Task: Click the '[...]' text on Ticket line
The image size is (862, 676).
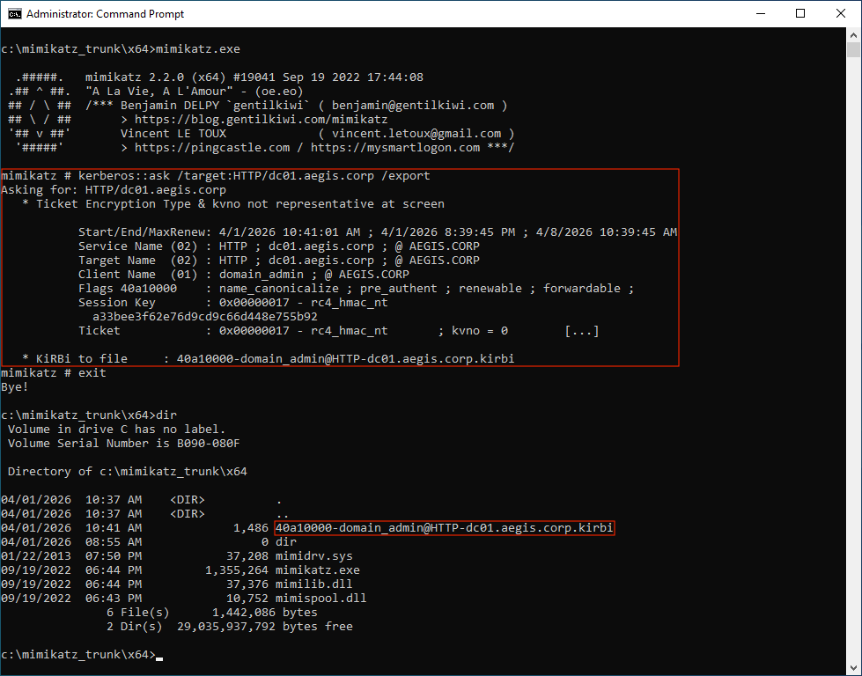Action: [x=582, y=331]
